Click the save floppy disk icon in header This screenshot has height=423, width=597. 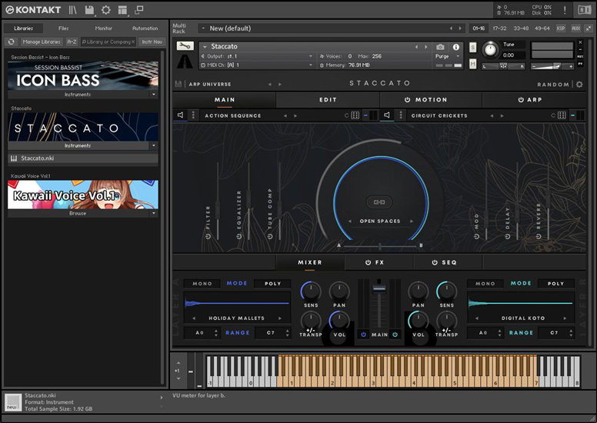tap(90, 10)
